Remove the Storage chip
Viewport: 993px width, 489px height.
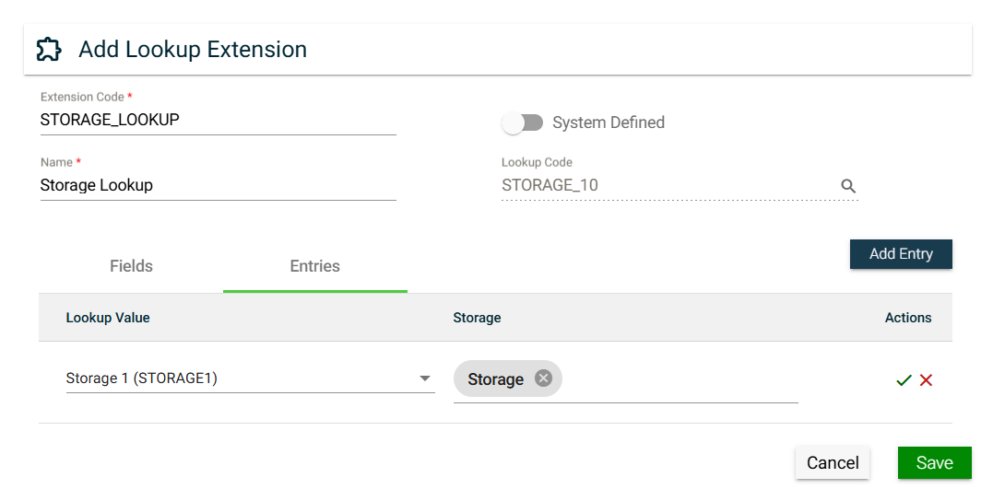pyautogui.click(x=543, y=378)
